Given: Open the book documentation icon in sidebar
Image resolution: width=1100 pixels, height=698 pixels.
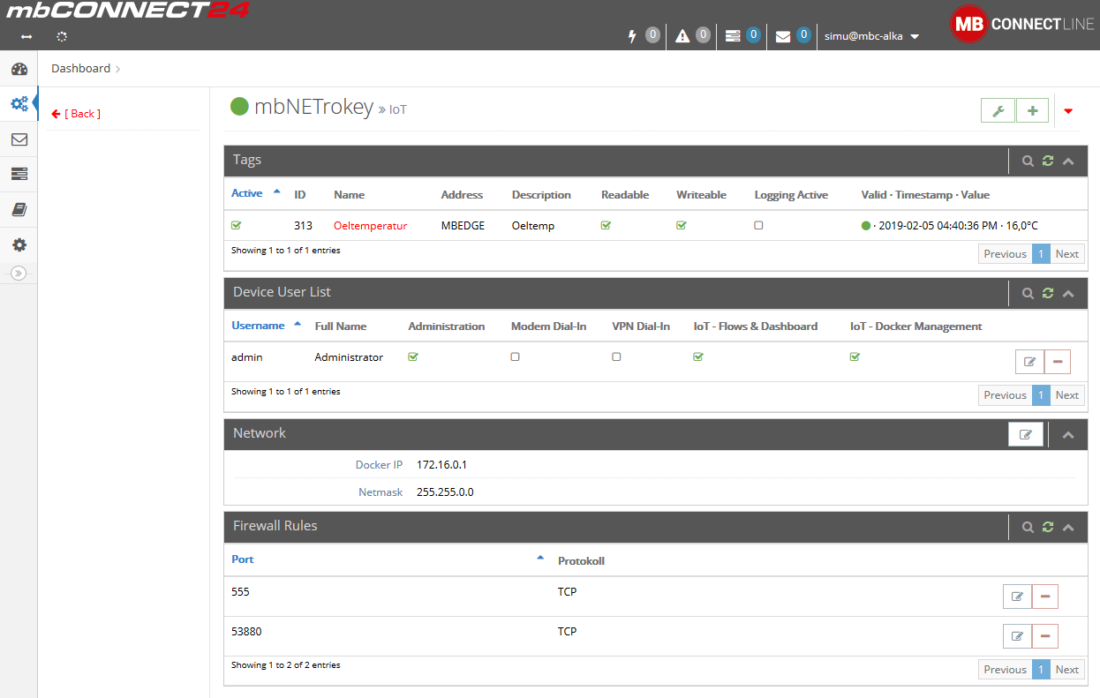Looking at the screenshot, I should [19, 209].
